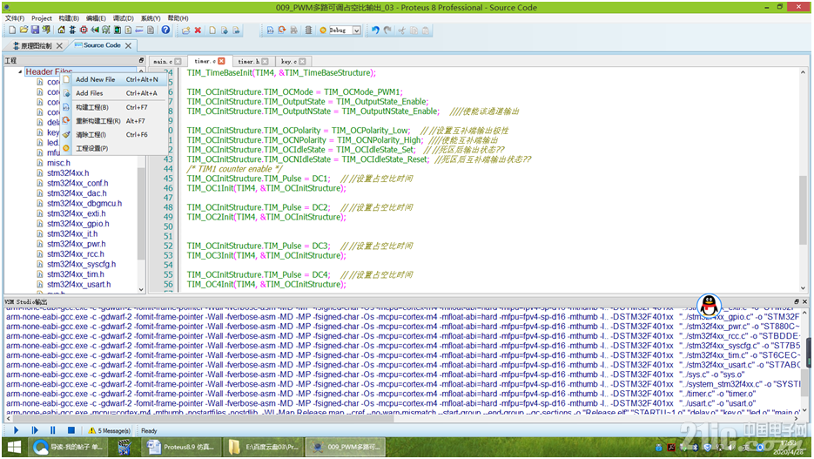Screen dimensions: 814x459
Task: Start the simulation with Play button
Action: [16, 430]
